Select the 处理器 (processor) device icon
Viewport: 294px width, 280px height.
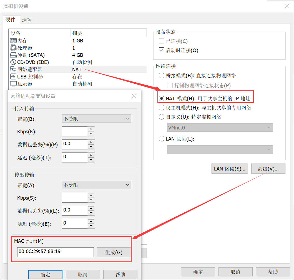pyautogui.click(x=13, y=48)
